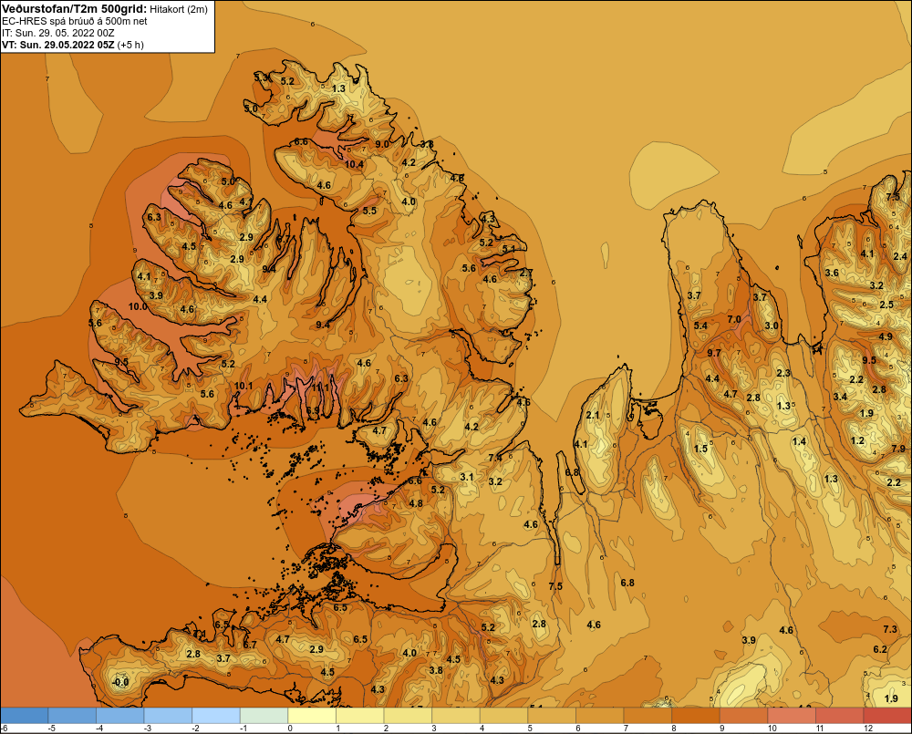912x734 pixels.
Task: Pick the legend swatch between 9 and 10
Action: click(744, 716)
